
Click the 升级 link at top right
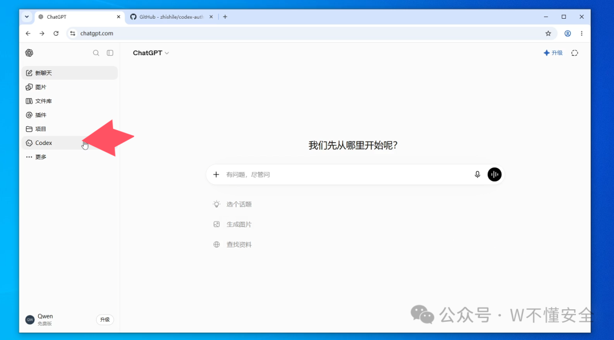pyautogui.click(x=553, y=53)
